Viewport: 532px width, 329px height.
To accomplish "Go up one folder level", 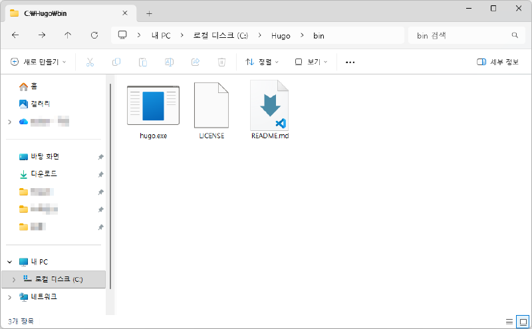I will pyautogui.click(x=68, y=35).
